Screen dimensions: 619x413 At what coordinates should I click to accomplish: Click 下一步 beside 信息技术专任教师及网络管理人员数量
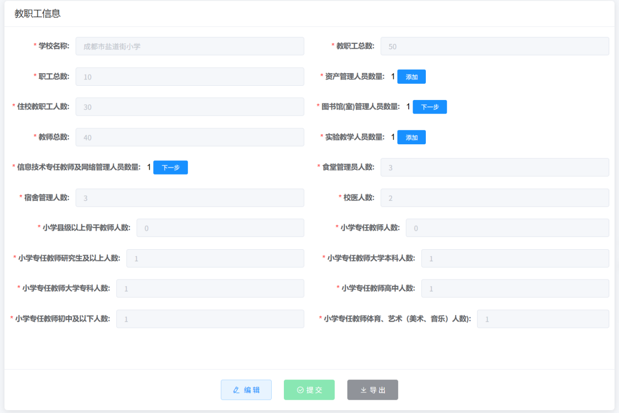[x=170, y=167]
